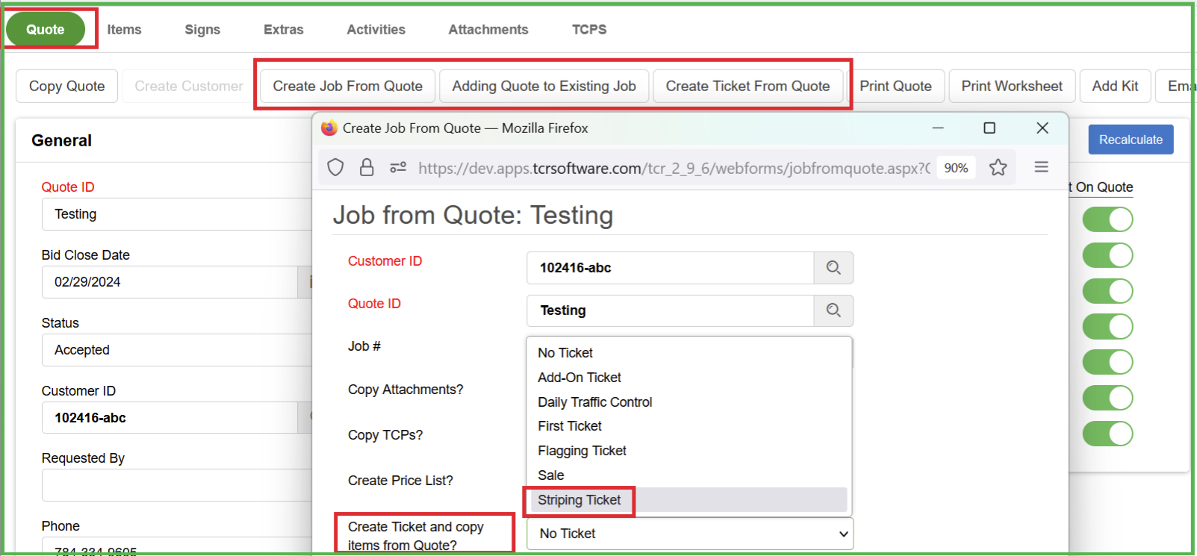Click Create Ticket From Quote button
The width and height of the screenshot is (1197, 556).
pos(747,87)
